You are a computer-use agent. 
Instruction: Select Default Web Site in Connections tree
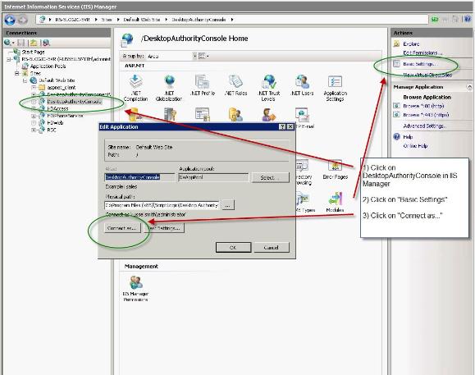[x=57, y=80]
